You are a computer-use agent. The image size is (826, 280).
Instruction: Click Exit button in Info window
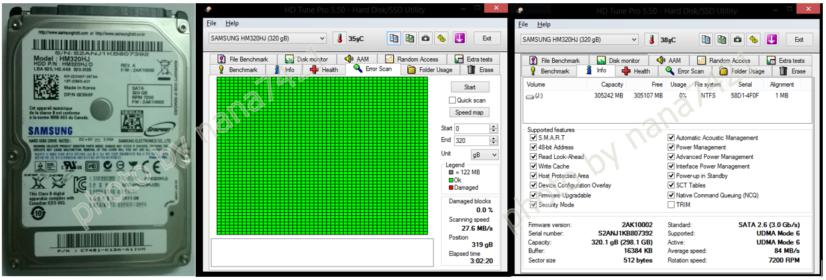coord(798,39)
